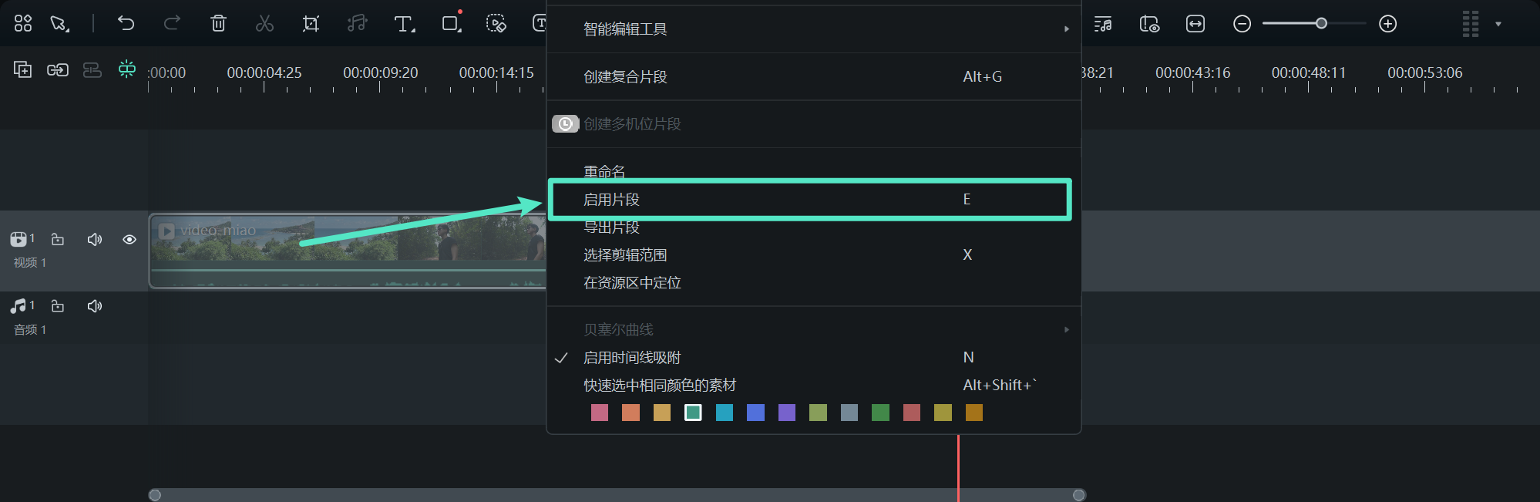Click 在资源区中定位 menu entry
Screen dimensions: 1540x502
click(632, 283)
